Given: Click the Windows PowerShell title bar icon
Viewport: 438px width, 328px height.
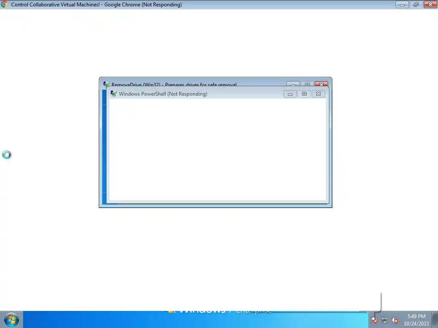Looking at the screenshot, I should coord(113,94).
